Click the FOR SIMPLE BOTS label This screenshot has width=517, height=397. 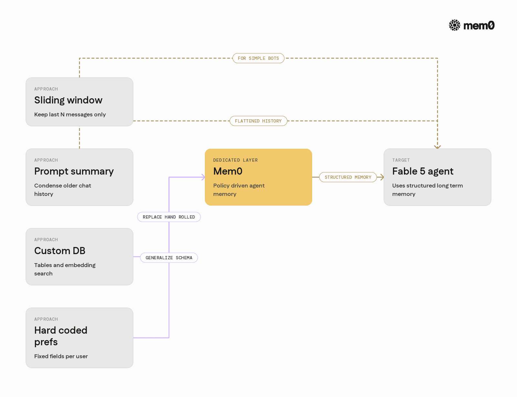coord(258,58)
